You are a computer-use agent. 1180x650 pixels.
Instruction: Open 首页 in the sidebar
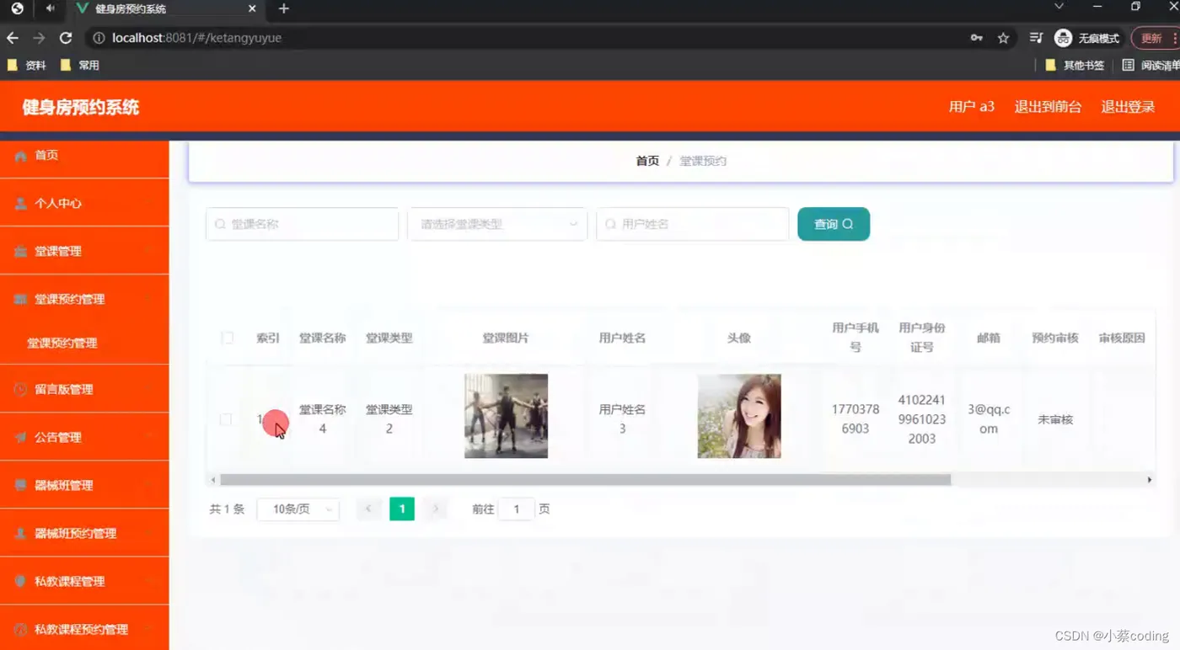point(84,156)
